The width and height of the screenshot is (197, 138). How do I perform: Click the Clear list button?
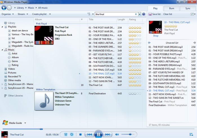pyautogui.click(x=168, y=14)
